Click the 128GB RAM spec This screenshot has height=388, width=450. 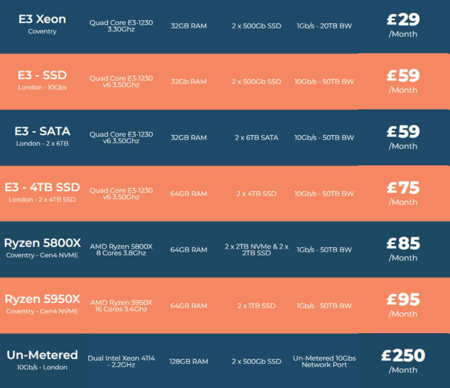[x=189, y=362]
